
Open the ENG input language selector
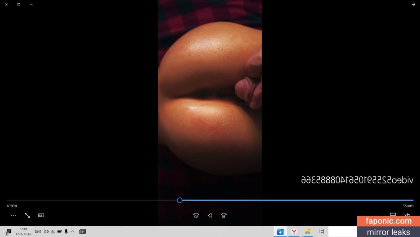pos(38,232)
